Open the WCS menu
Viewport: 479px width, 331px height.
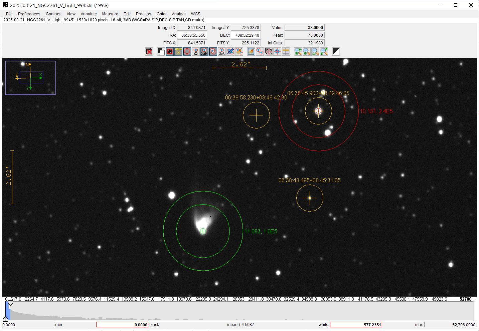(196, 14)
